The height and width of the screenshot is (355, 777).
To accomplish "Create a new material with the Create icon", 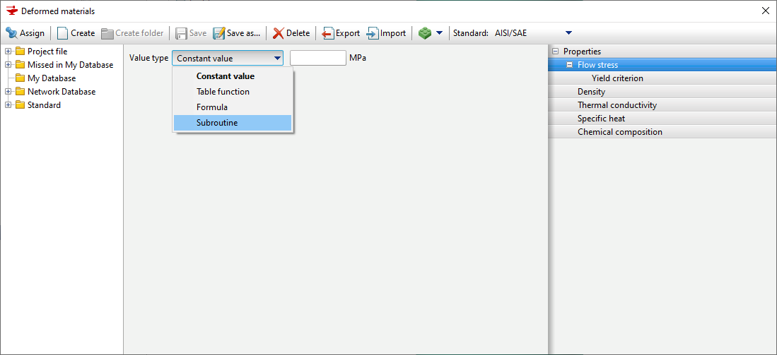I will [x=63, y=33].
